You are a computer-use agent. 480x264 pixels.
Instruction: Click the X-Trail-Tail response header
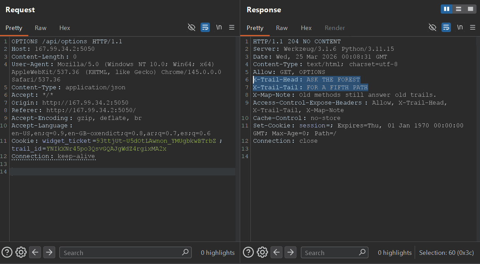[x=310, y=88]
